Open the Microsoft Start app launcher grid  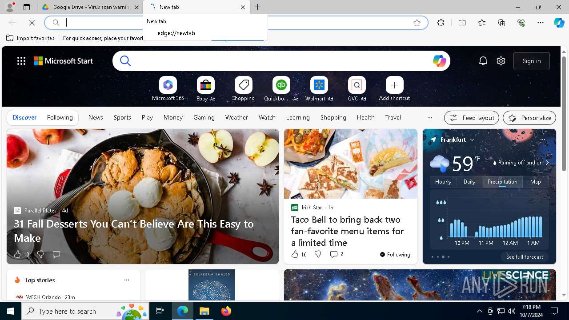[x=21, y=61]
